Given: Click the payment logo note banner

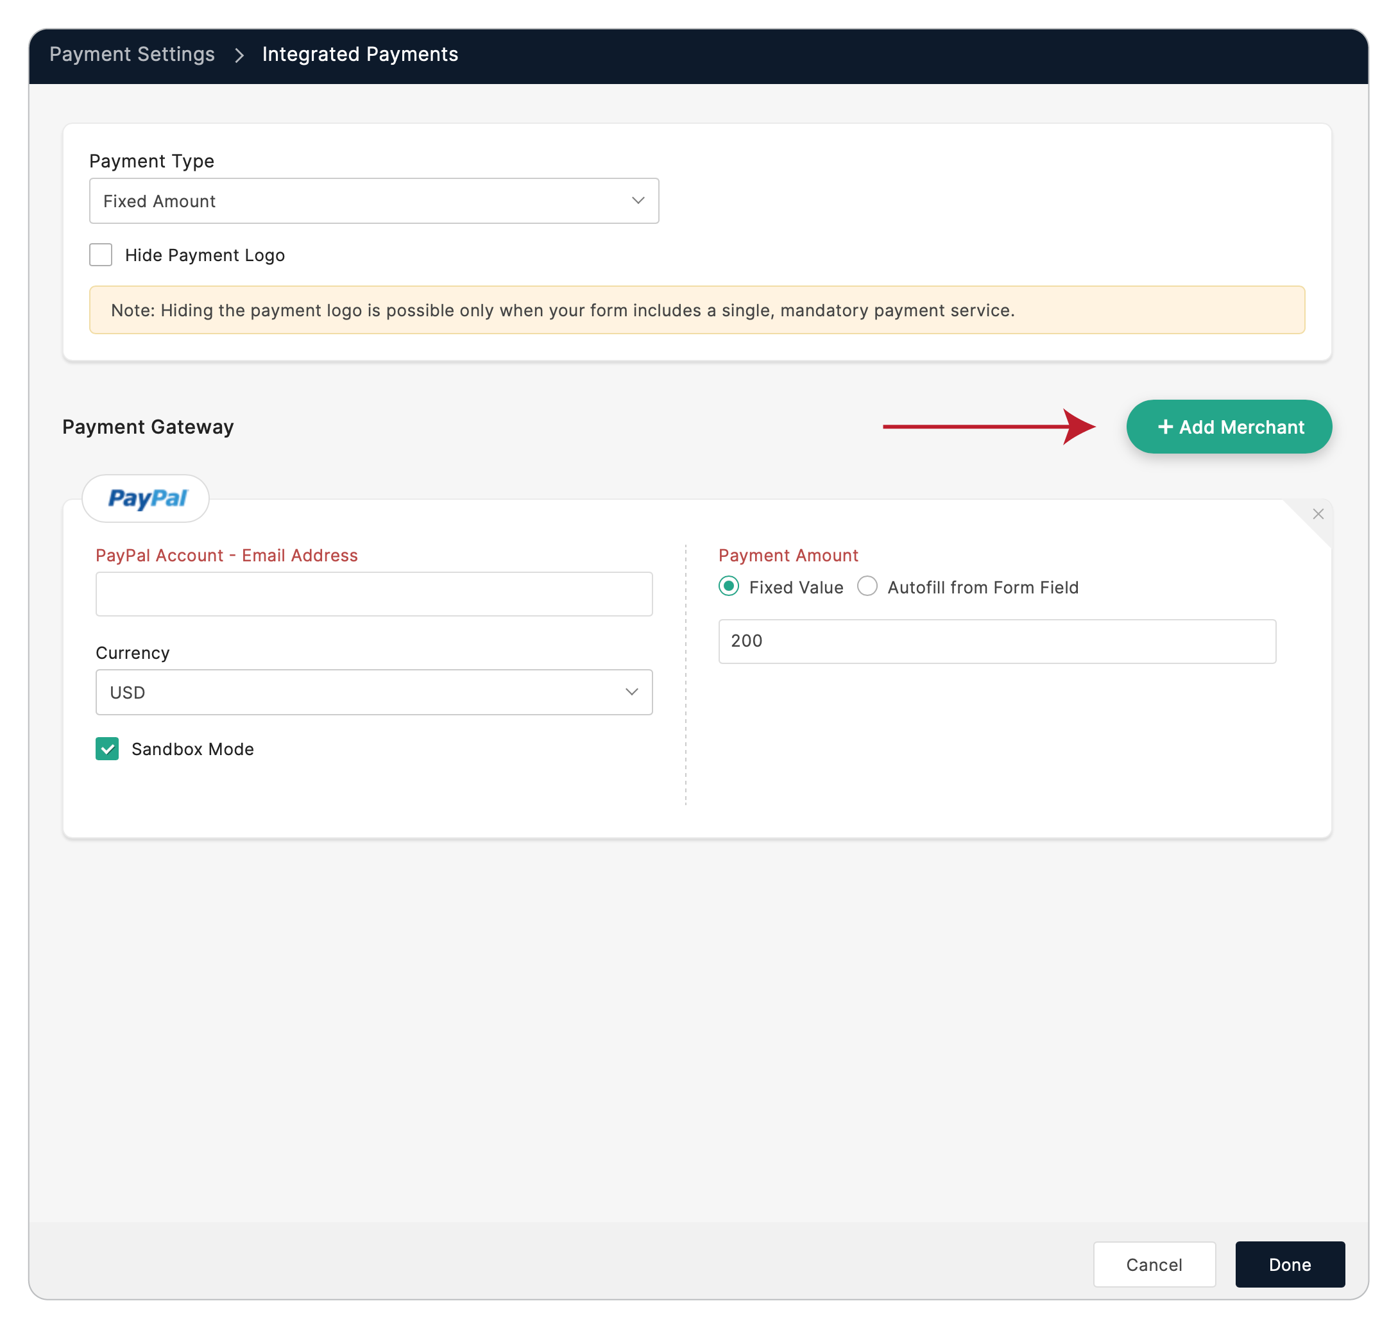Looking at the screenshot, I should tap(697, 310).
